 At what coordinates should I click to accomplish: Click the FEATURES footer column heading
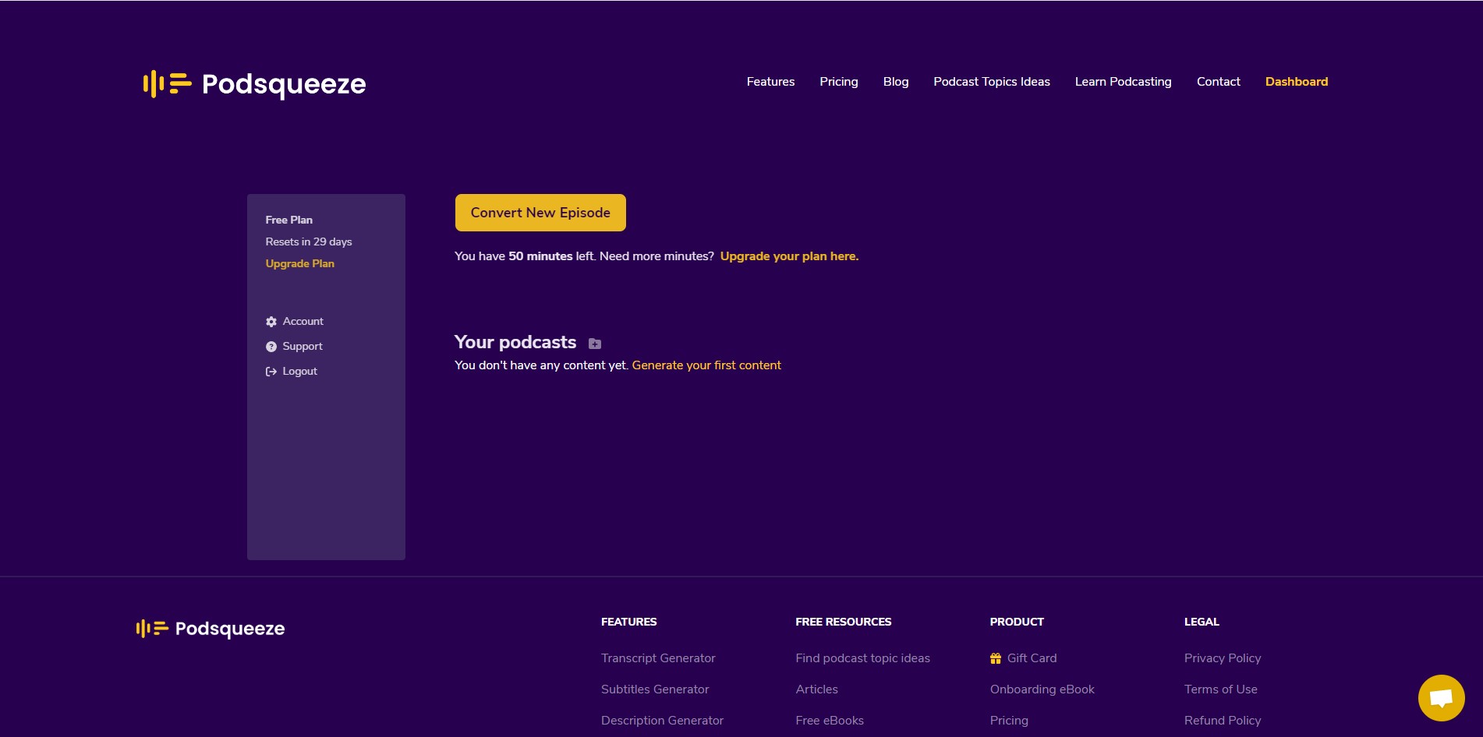(629, 622)
